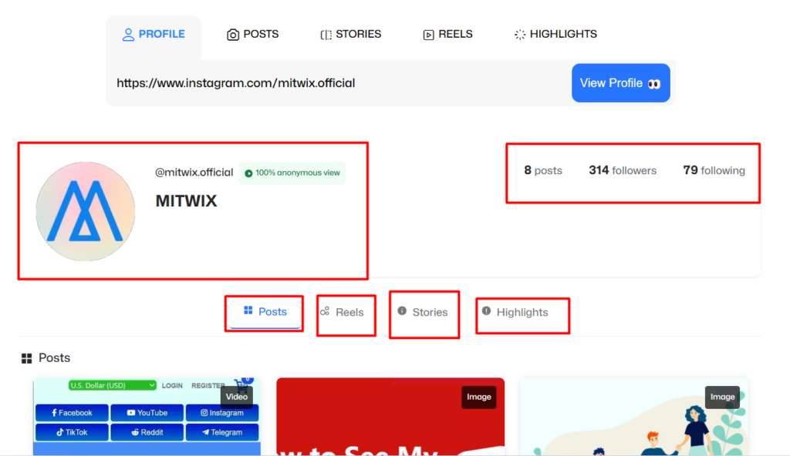Click the MITWIX profile avatar logo
790x456 pixels.
(x=85, y=211)
